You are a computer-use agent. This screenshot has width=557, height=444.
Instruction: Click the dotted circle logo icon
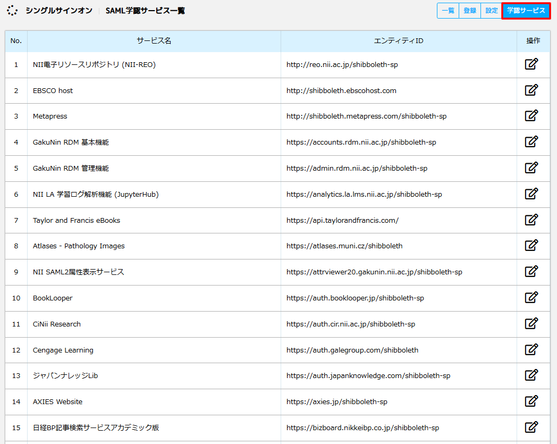pos(12,11)
